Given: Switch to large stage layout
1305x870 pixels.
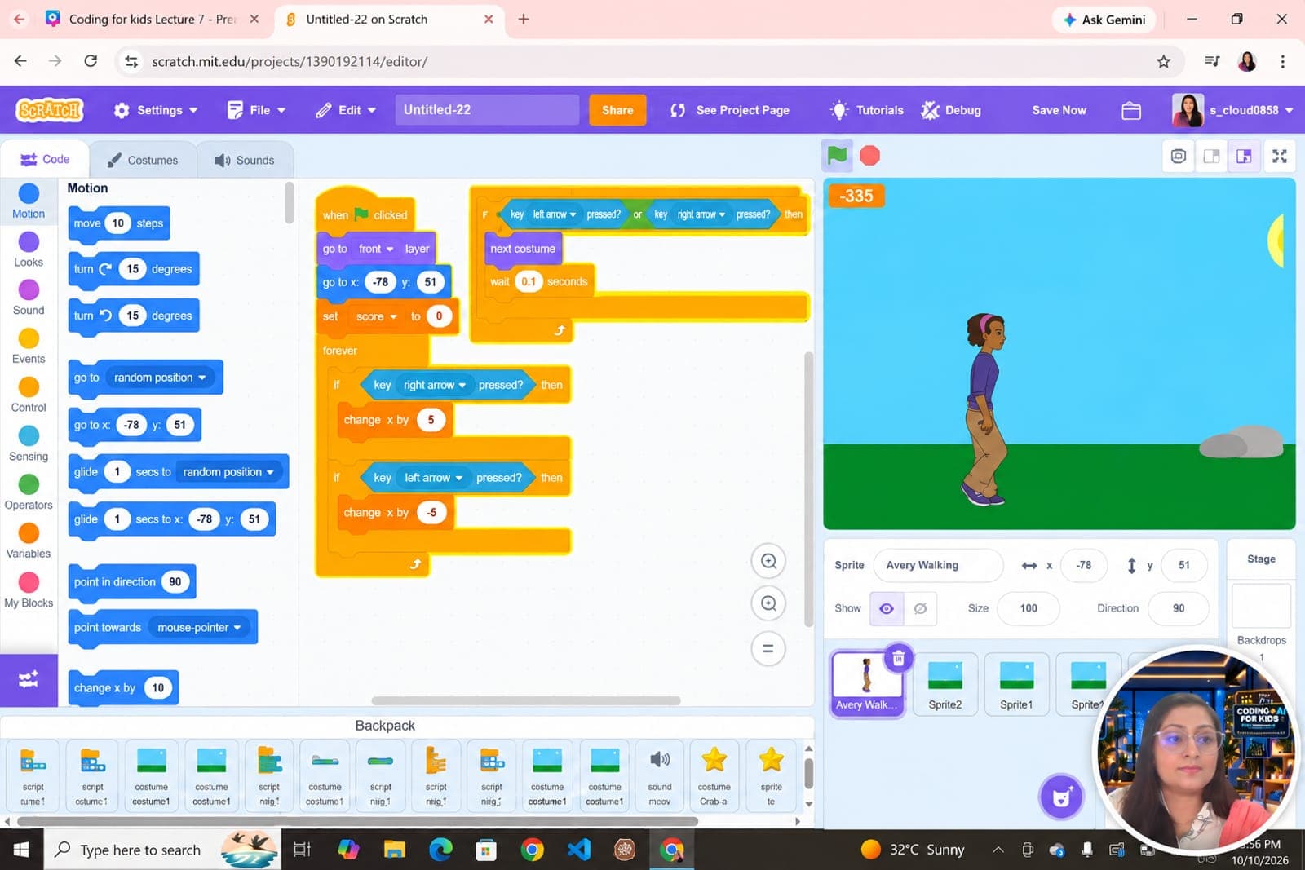Looking at the screenshot, I should [1244, 156].
